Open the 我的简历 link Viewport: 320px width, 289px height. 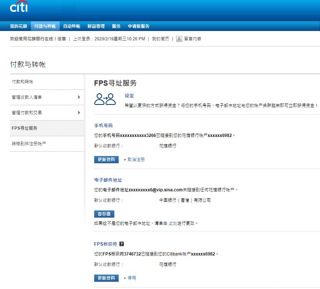161,39
